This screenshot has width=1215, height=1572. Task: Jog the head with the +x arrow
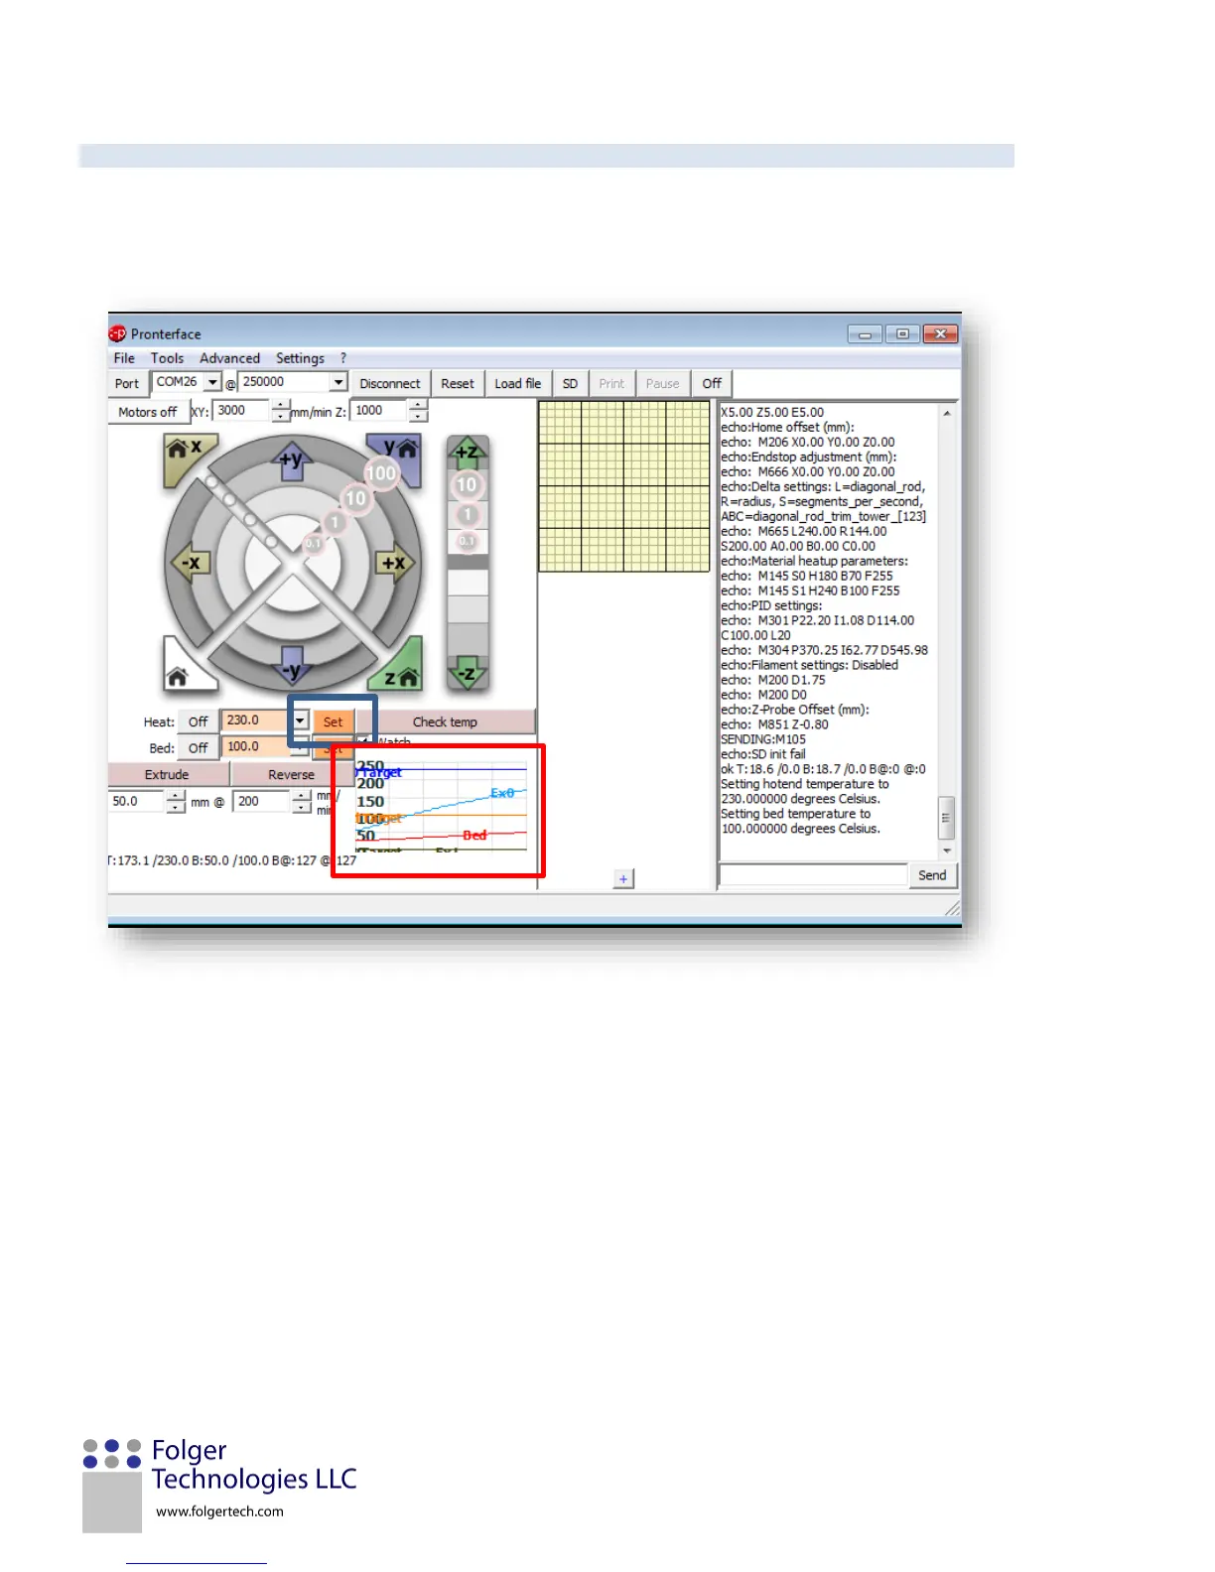tap(395, 563)
